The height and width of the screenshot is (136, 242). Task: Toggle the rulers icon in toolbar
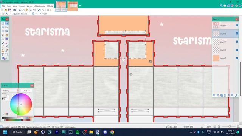pos(52,10)
